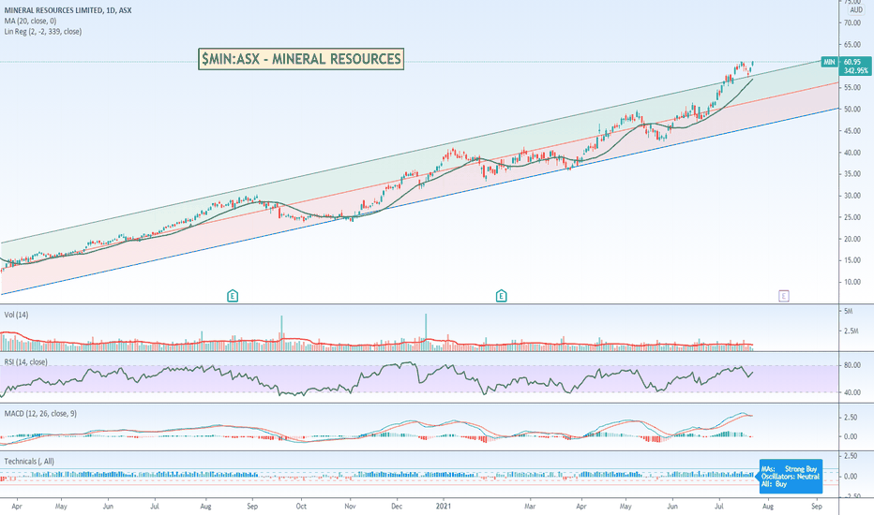Click the 5M volume axis label
This screenshot has width=874, height=515.
[x=849, y=311]
